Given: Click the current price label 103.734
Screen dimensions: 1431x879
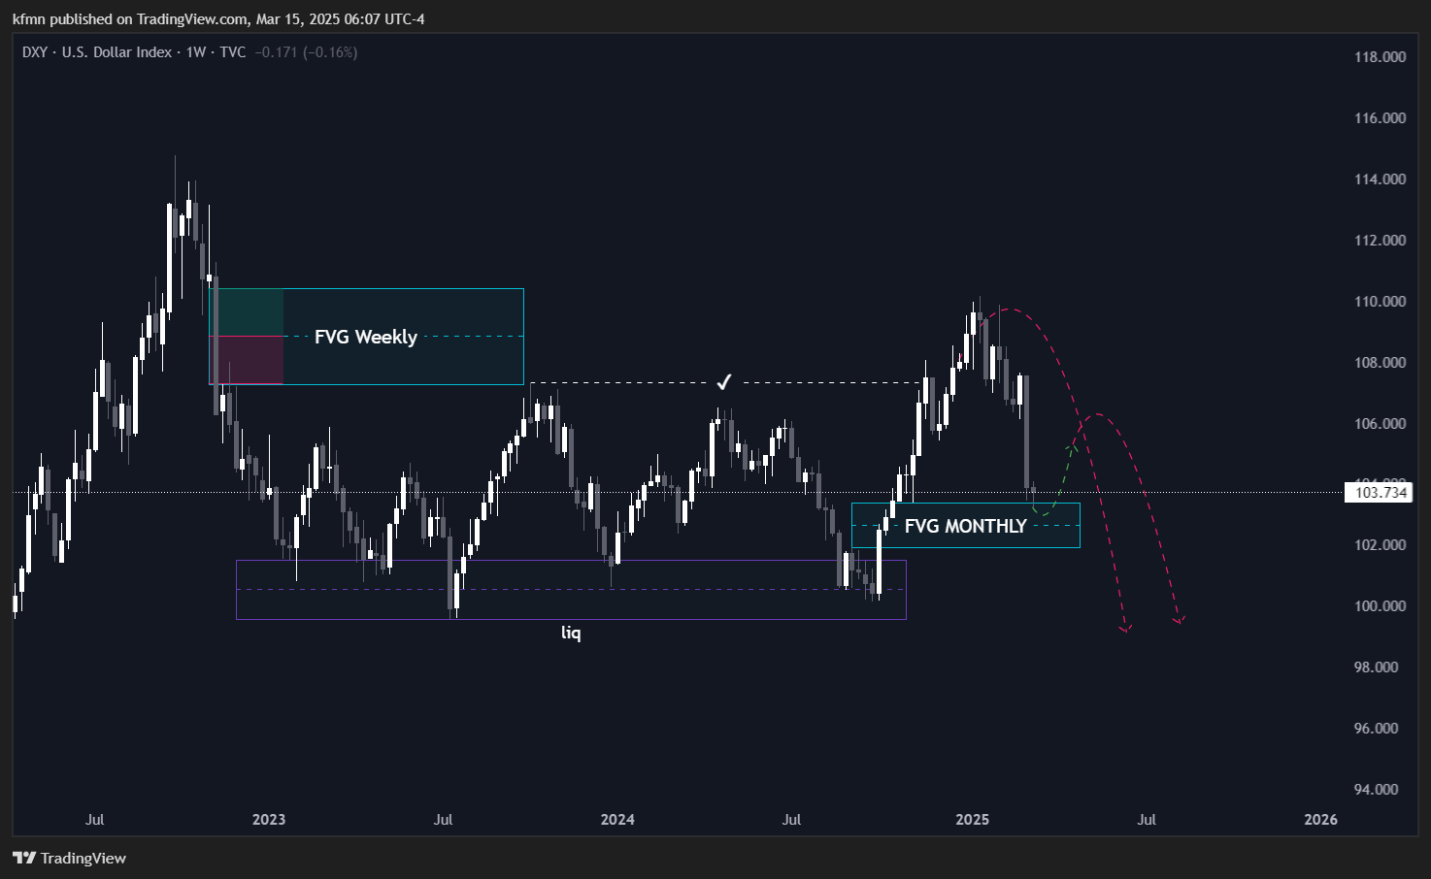Looking at the screenshot, I should (x=1381, y=492).
